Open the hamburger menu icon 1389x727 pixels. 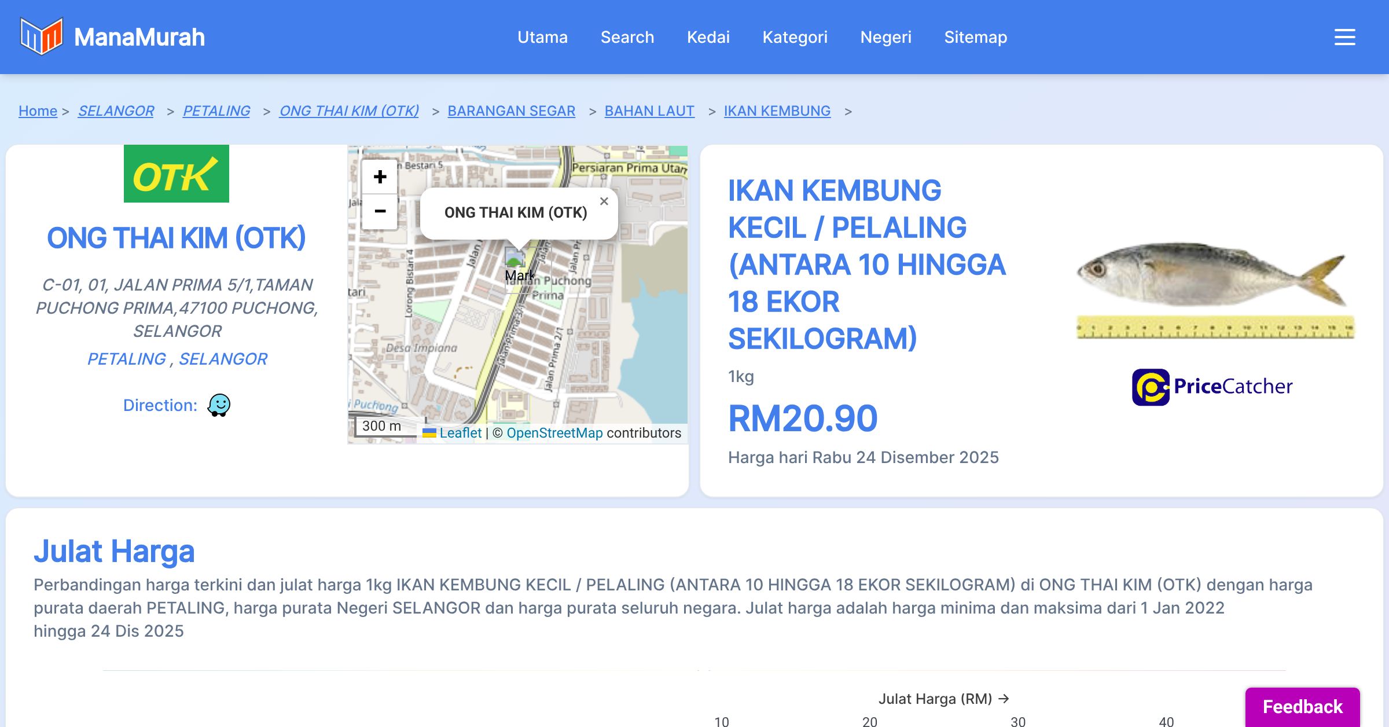(x=1344, y=37)
